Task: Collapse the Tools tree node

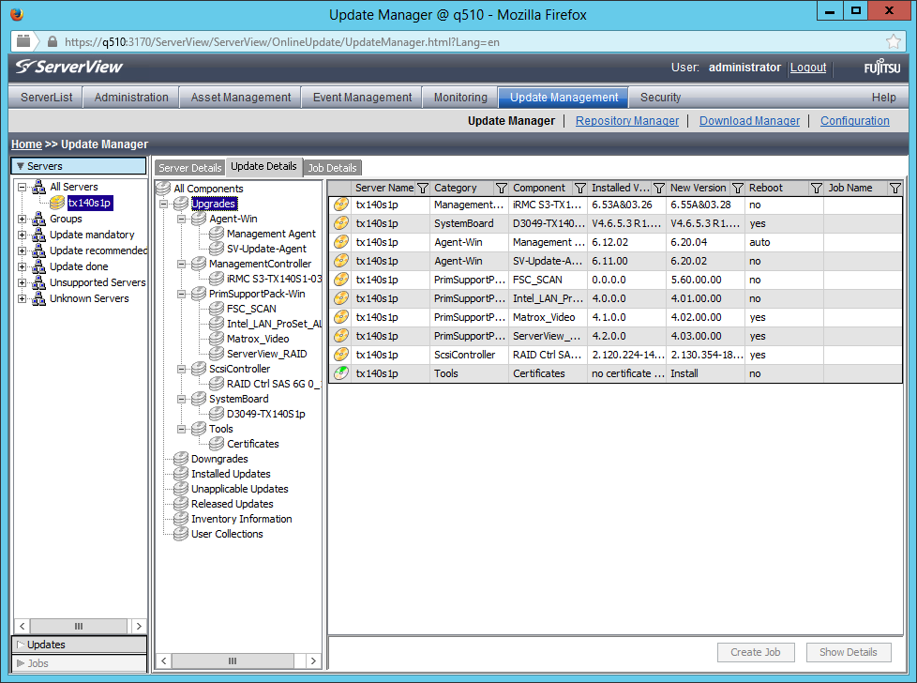Action: pyautogui.click(x=182, y=429)
